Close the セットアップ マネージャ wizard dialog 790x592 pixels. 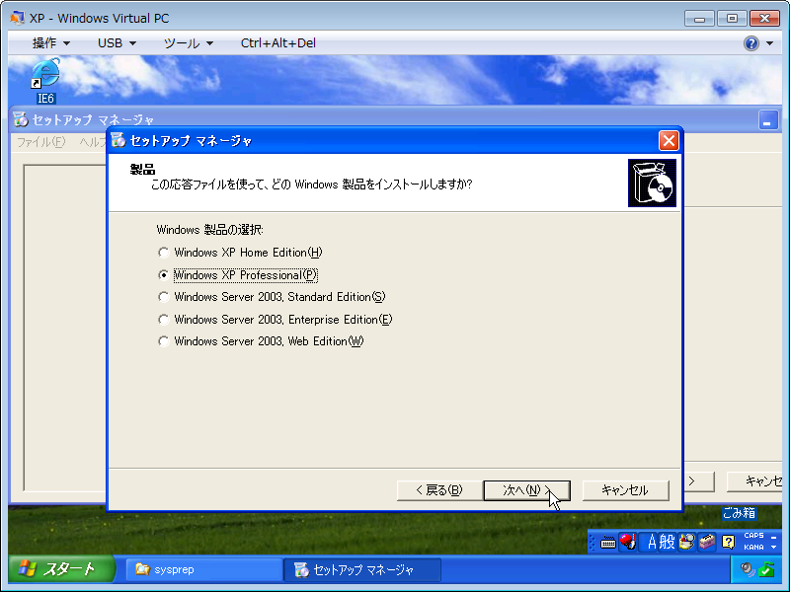click(669, 141)
